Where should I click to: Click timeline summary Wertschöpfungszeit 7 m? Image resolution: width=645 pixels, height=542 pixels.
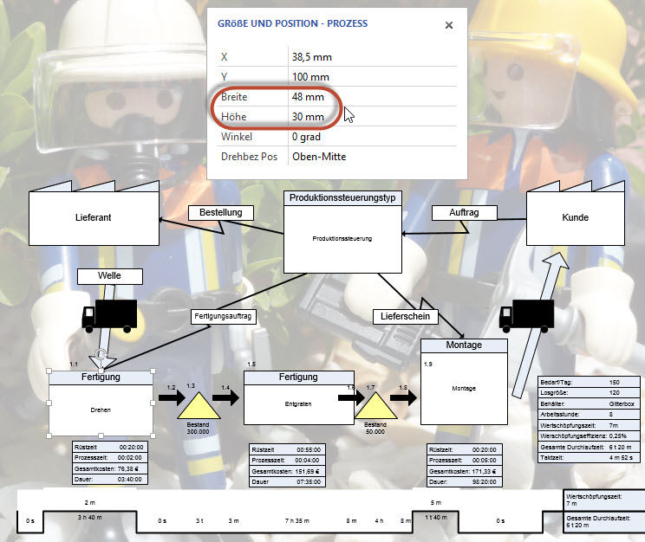(604, 500)
